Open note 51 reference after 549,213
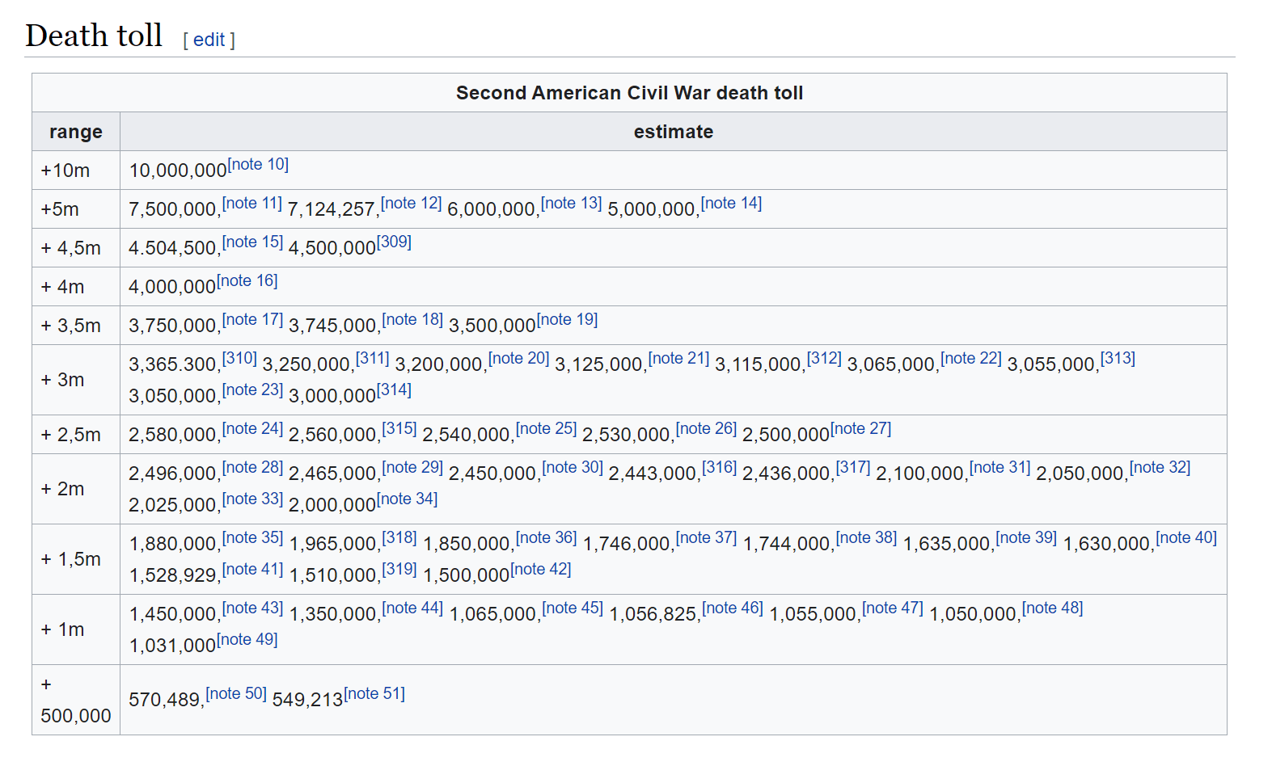This screenshot has width=1272, height=762. click(374, 693)
